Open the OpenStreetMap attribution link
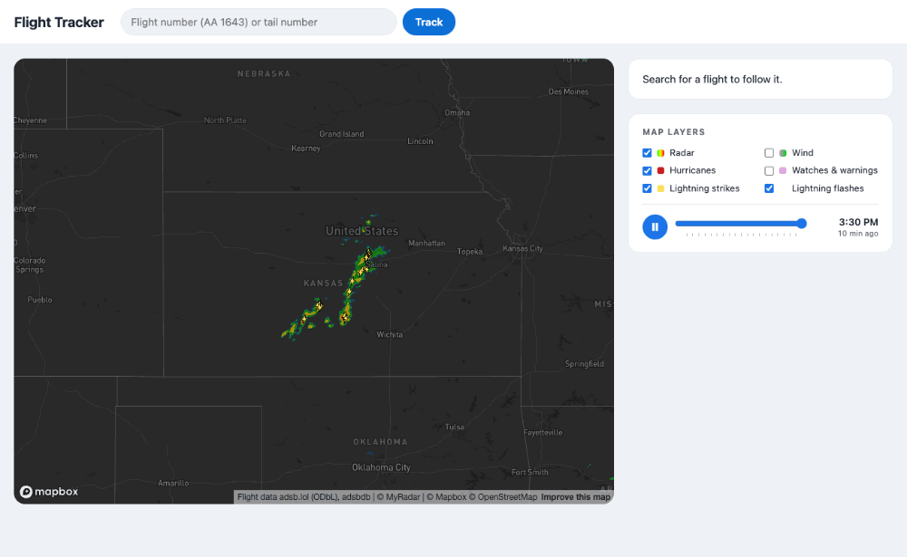Image resolution: width=907 pixels, height=557 pixels. tap(502, 497)
